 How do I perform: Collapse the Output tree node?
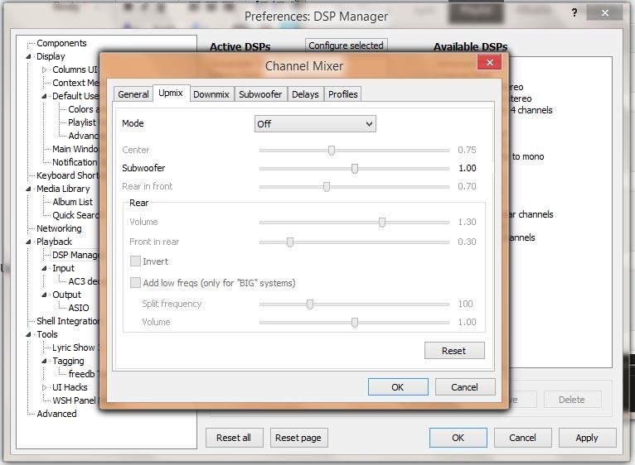click(45, 295)
